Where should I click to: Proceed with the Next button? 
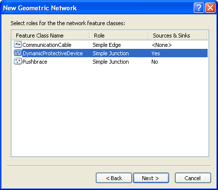point(151,178)
